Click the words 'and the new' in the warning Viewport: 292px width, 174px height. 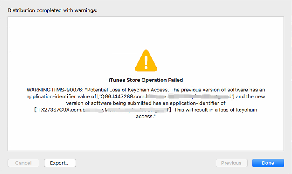[250, 96]
